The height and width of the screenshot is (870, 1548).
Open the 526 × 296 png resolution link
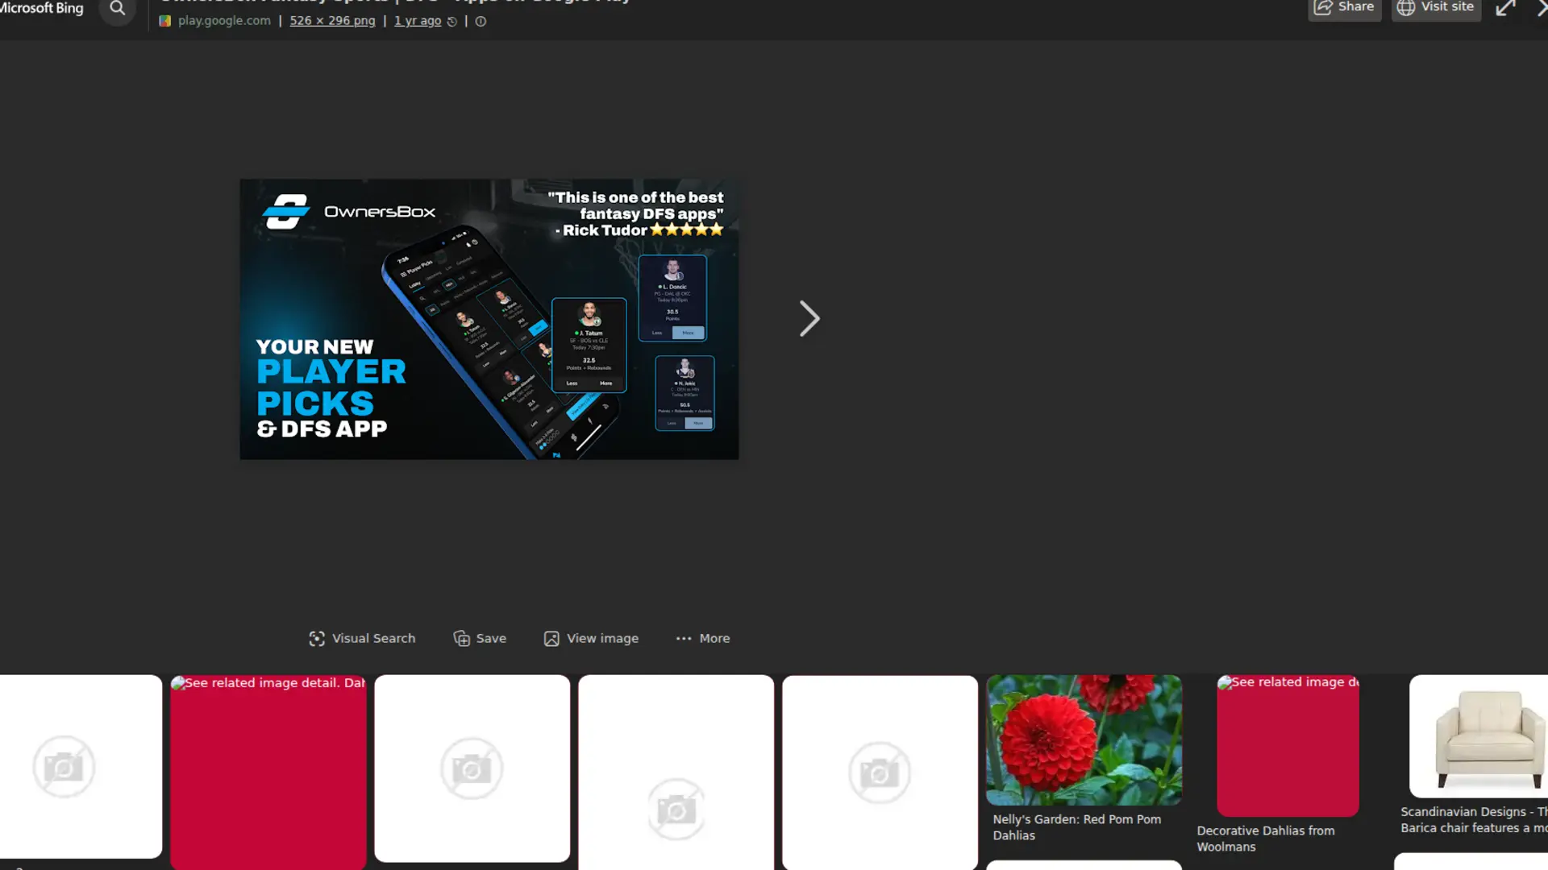coord(332,20)
